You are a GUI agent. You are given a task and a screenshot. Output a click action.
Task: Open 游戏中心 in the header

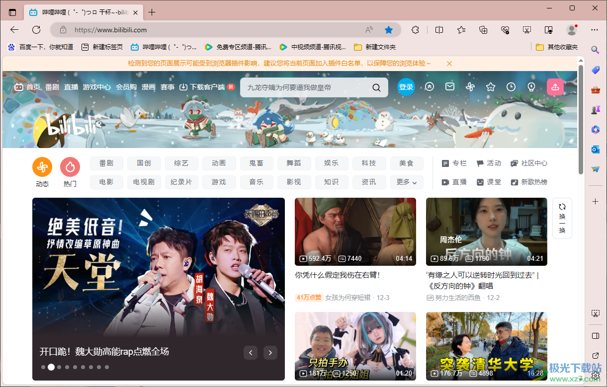97,87
